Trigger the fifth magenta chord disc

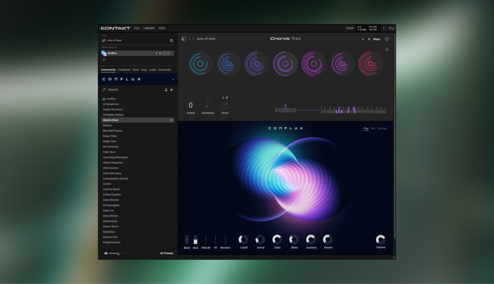[313, 64]
